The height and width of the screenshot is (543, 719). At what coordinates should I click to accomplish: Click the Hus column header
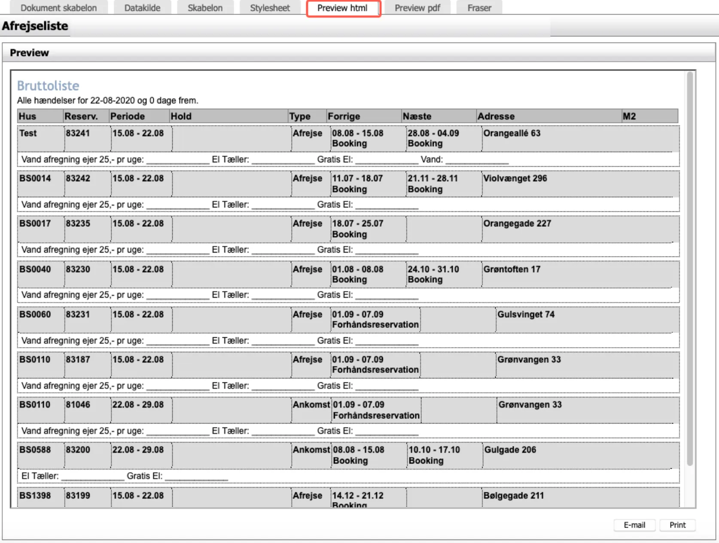[27, 116]
